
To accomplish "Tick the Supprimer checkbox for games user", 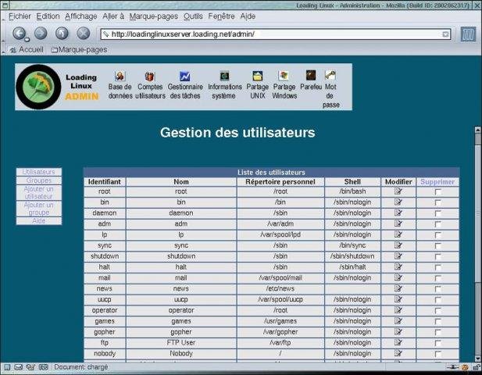I will [x=437, y=321].
